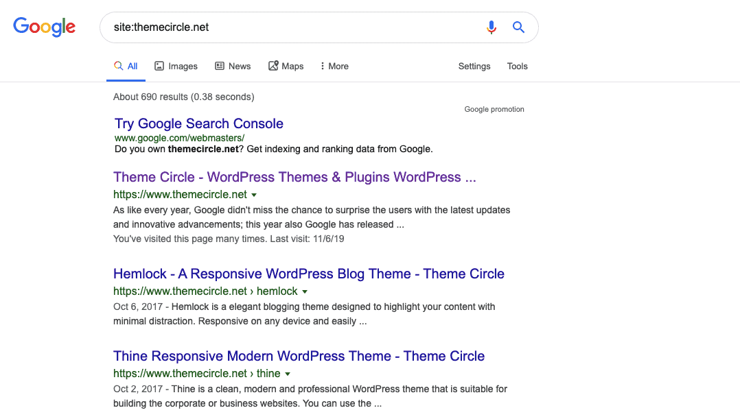Open Theme Circle WordPress Themes & Plugins result
The image size is (740, 419).
pos(294,177)
